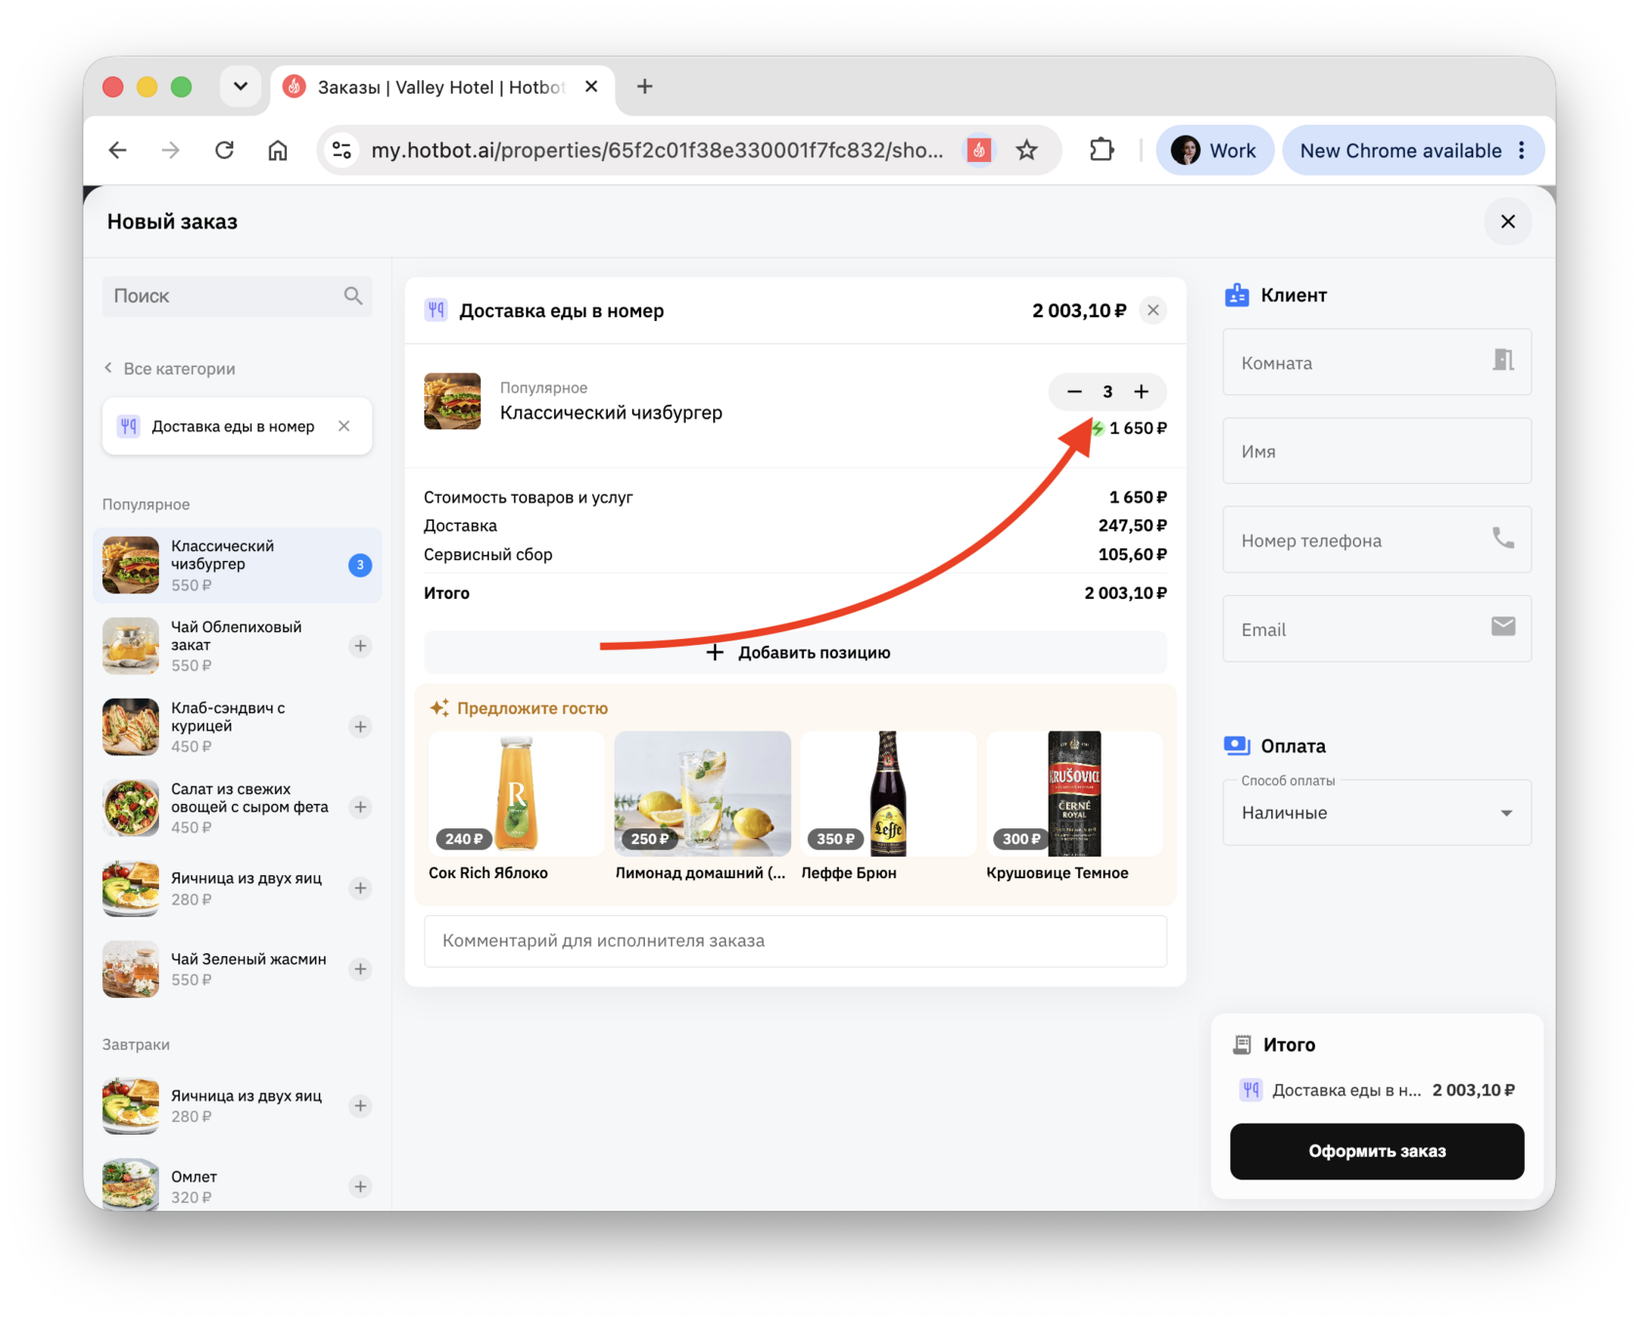Image resolution: width=1639 pixels, height=1321 pixels.
Task: Open the browser home page icon
Action: (278, 150)
